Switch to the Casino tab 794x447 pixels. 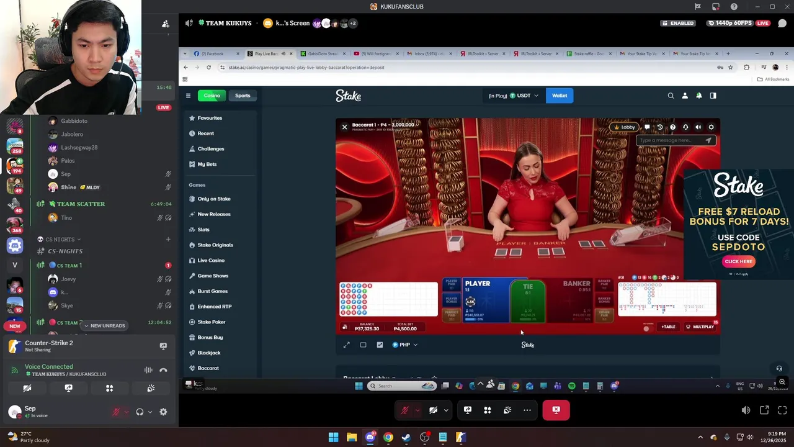(x=212, y=96)
